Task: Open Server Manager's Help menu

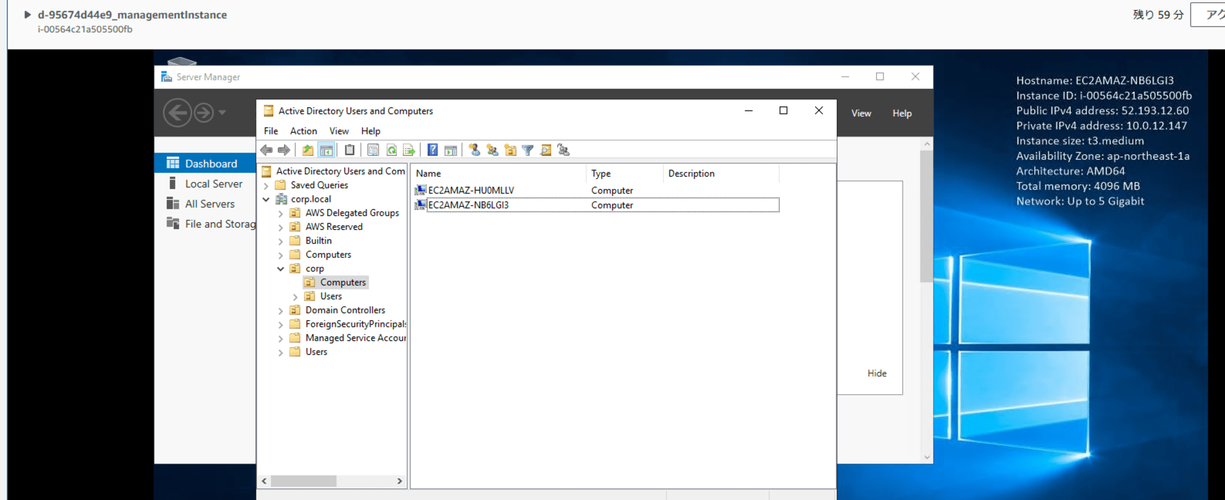Action: (x=902, y=113)
